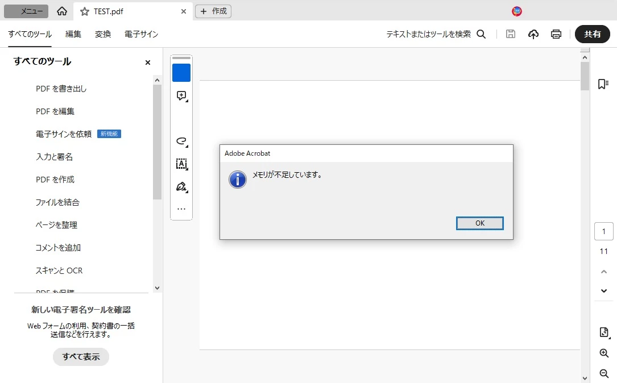The height and width of the screenshot is (383, 617).
Task: Click the current page number box
Action: [x=603, y=232]
